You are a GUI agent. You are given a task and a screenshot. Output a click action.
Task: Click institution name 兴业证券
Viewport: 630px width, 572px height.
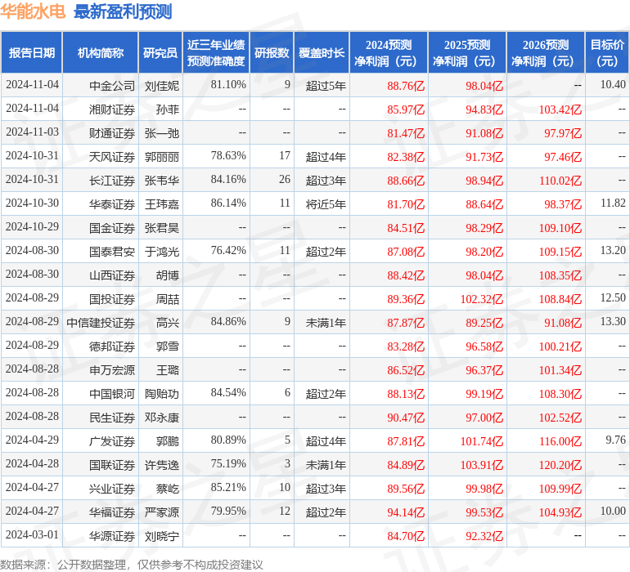point(112,488)
